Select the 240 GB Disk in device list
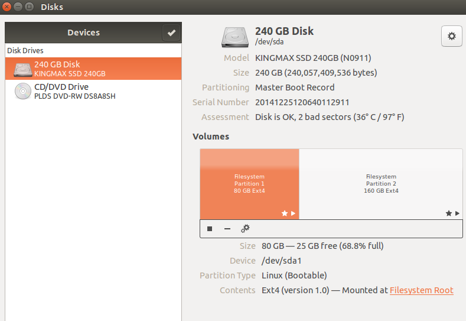 coord(93,69)
